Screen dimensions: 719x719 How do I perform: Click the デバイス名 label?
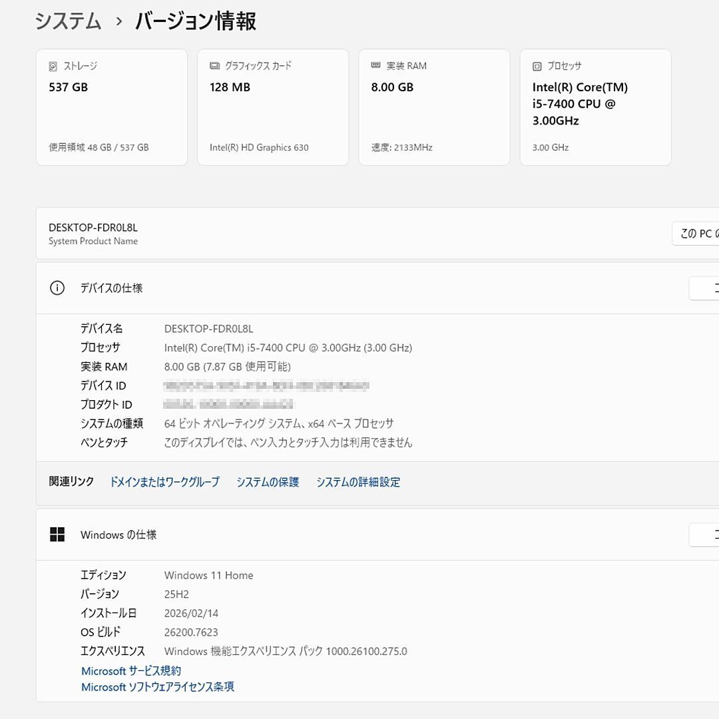coord(101,328)
